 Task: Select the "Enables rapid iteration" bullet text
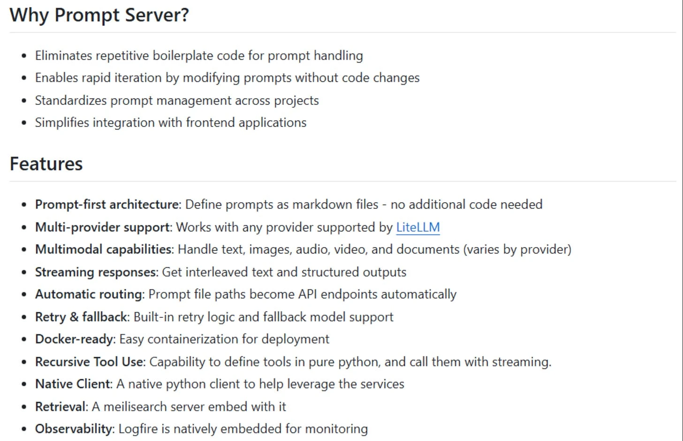pyautogui.click(x=227, y=78)
